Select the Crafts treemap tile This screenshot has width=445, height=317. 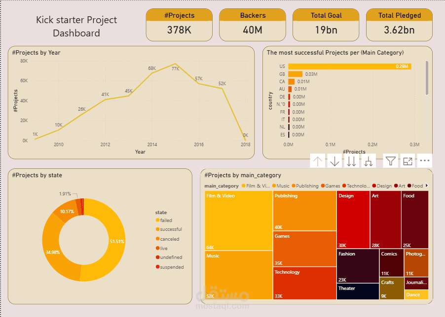pyautogui.click(x=391, y=288)
